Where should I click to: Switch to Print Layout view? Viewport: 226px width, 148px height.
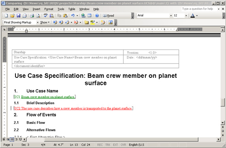click(x=12, y=139)
